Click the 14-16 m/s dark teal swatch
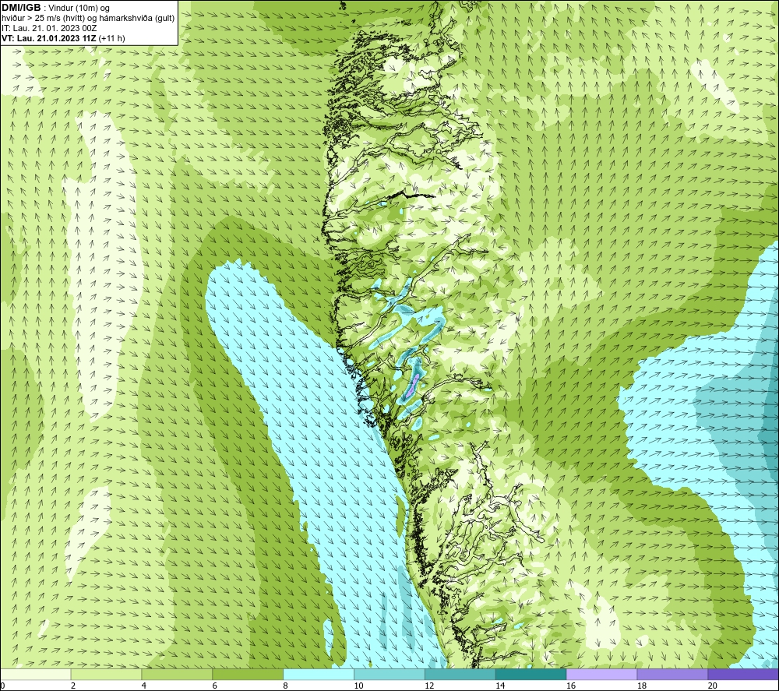779x691 pixels. [x=530, y=674]
